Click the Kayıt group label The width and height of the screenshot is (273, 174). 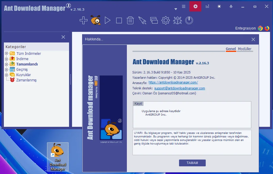pyautogui.click(x=138, y=104)
